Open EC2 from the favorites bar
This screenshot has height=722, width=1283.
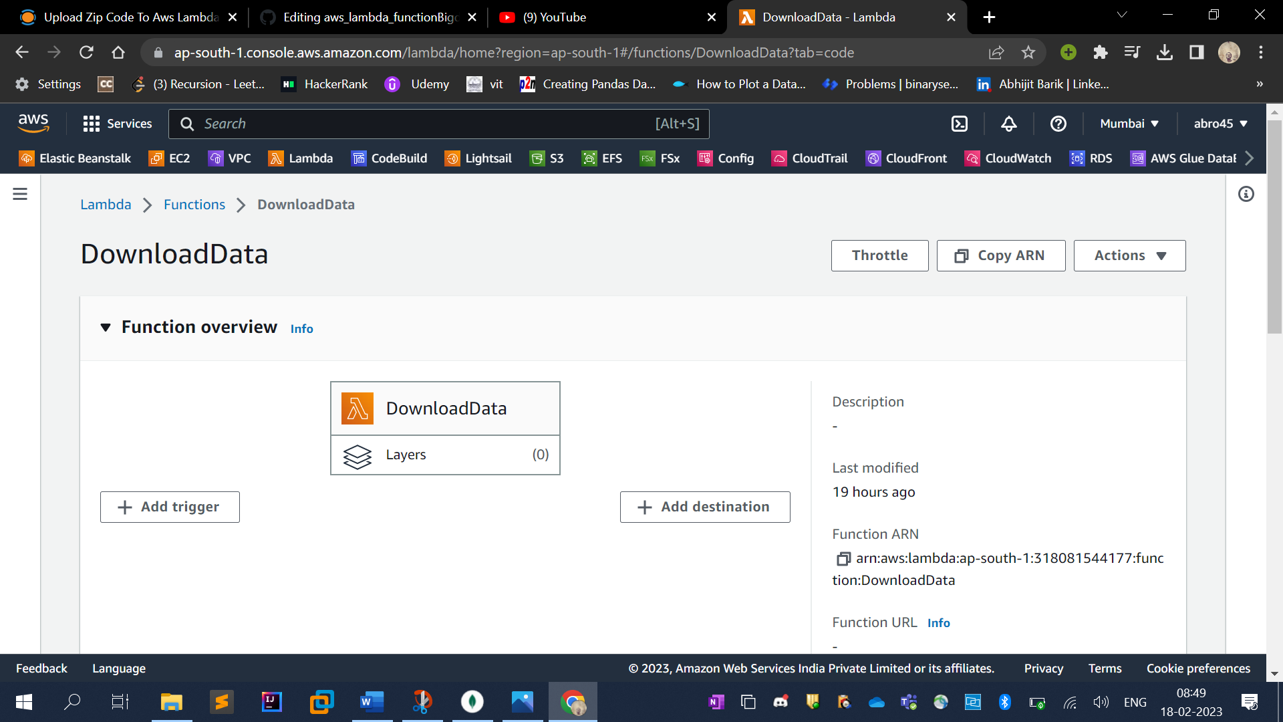(x=169, y=158)
